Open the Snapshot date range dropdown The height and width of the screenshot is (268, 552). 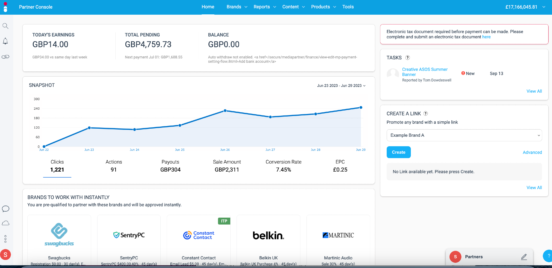(x=341, y=86)
